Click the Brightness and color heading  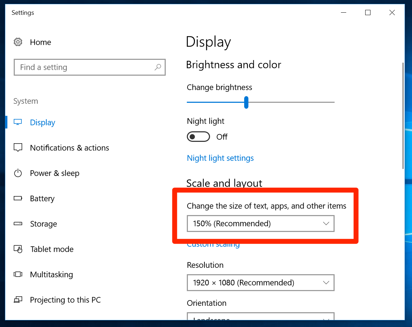tap(234, 65)
